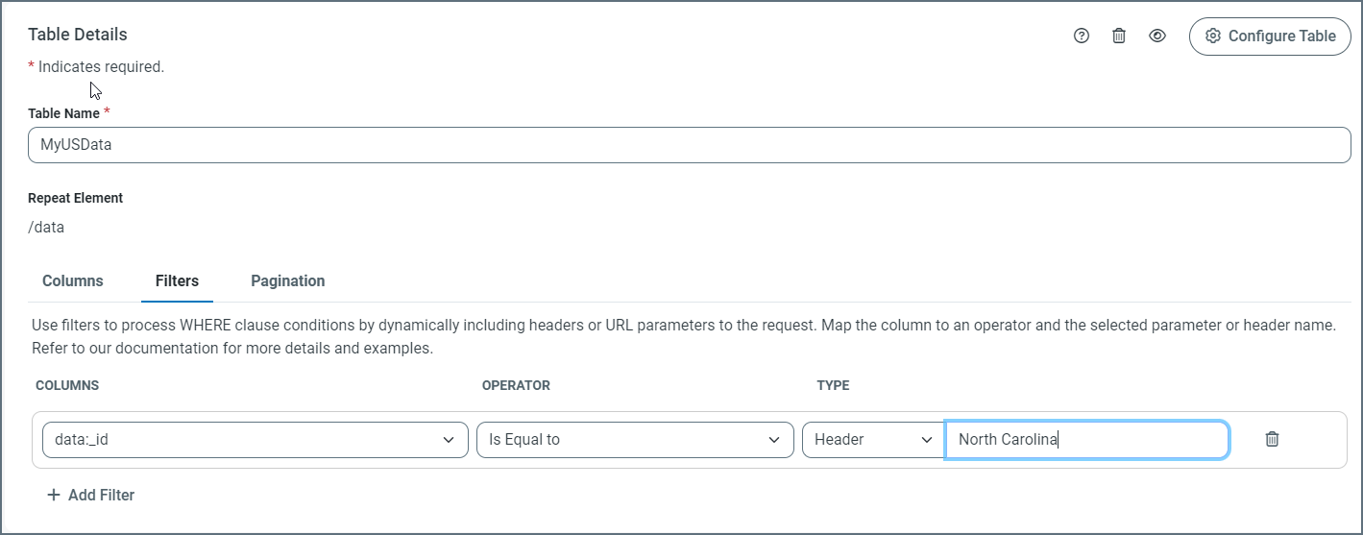Focus the Table Name field containing MyUSData

[x=689, y=145]
